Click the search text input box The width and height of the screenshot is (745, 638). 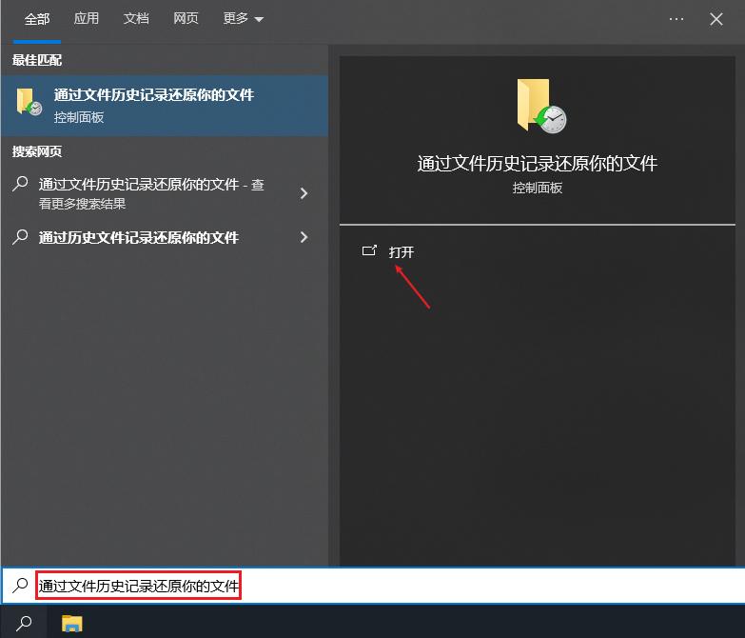[373, 586]
